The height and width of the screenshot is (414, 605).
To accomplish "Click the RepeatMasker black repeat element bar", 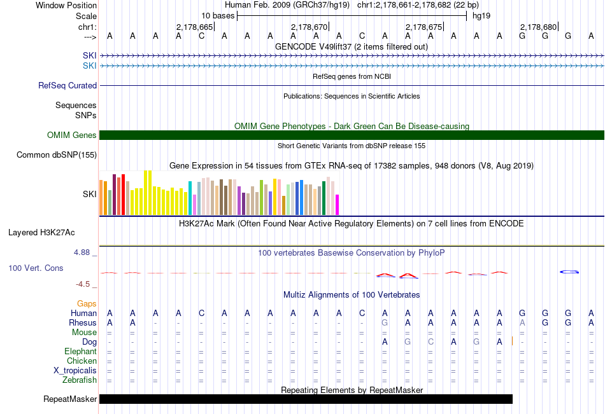I will (306, 399).
